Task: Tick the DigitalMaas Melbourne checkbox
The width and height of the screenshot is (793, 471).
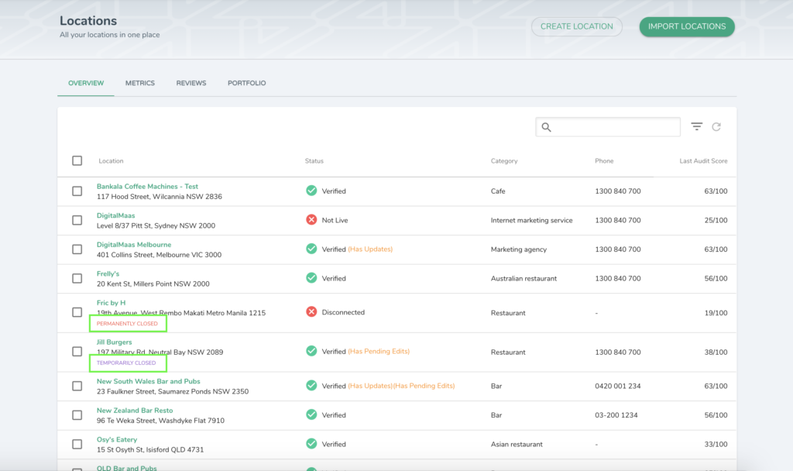Action: point(77,249)
